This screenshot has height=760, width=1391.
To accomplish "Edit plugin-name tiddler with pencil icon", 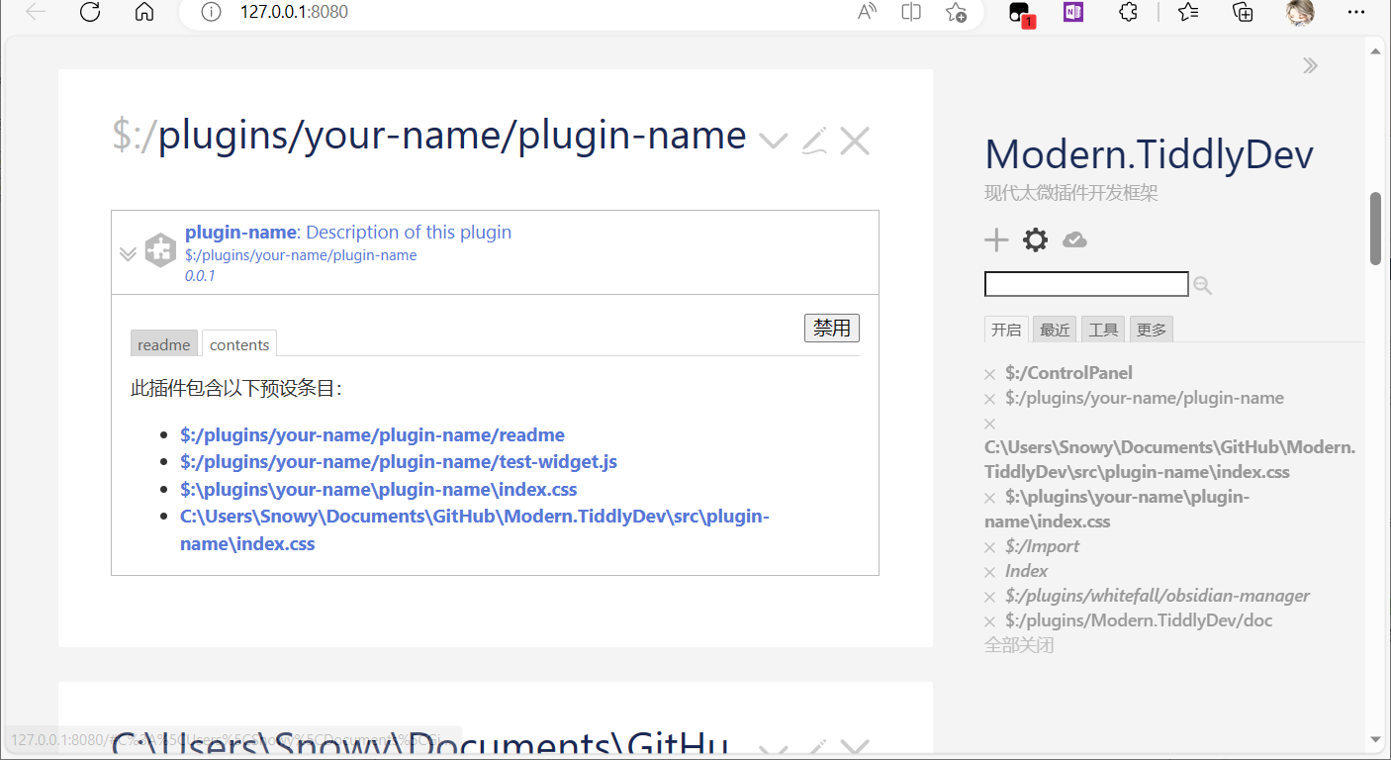I will [x=813, y=141].
